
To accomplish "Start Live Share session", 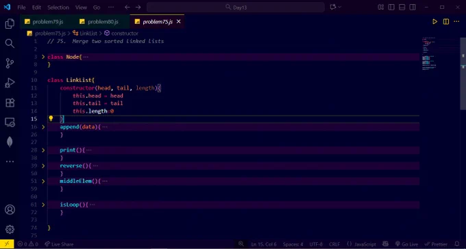I will coord(59,244).
